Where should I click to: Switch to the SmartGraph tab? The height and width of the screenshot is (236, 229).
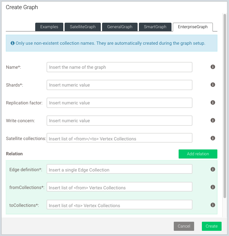pyautogui.click(x=155, y=27)
